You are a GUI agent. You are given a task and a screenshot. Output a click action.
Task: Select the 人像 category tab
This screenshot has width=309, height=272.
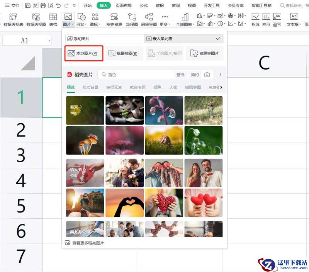pos(173,87)
